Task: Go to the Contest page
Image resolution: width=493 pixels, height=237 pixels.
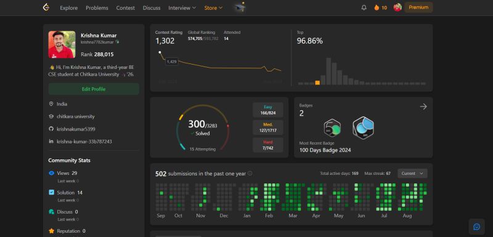Action: (126, 8)
